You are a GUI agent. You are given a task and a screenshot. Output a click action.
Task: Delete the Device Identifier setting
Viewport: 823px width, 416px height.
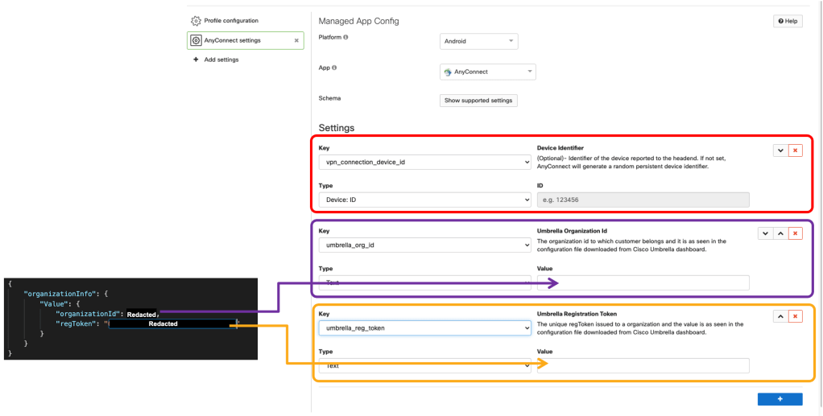(x=795, y=150)
